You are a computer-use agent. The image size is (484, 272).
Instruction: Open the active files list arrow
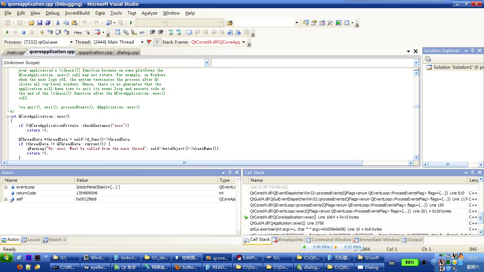point(409,51)
